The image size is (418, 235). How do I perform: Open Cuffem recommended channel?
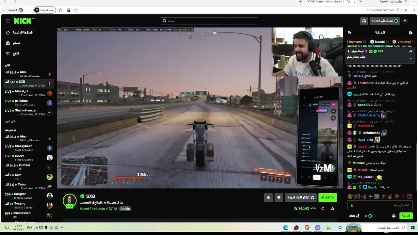pos(28,167)
